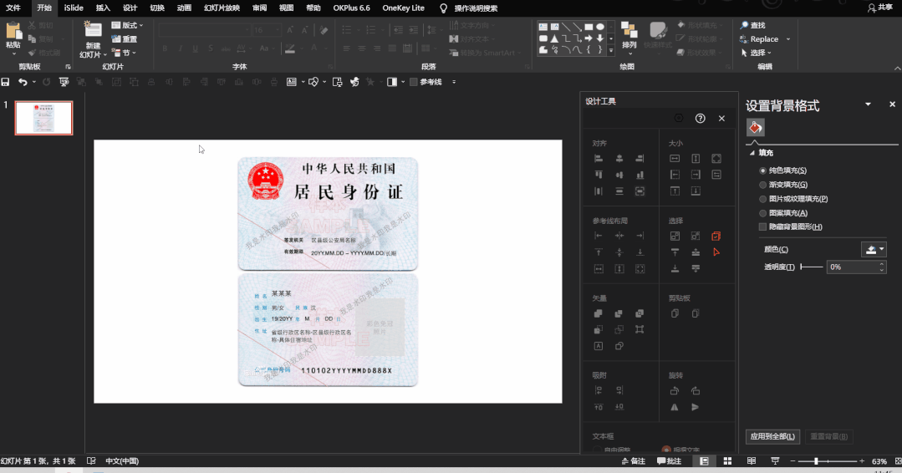The image size is (902, 473).
Task: Open the Replace dropdown arrow
Action: (x=788, y=39)
